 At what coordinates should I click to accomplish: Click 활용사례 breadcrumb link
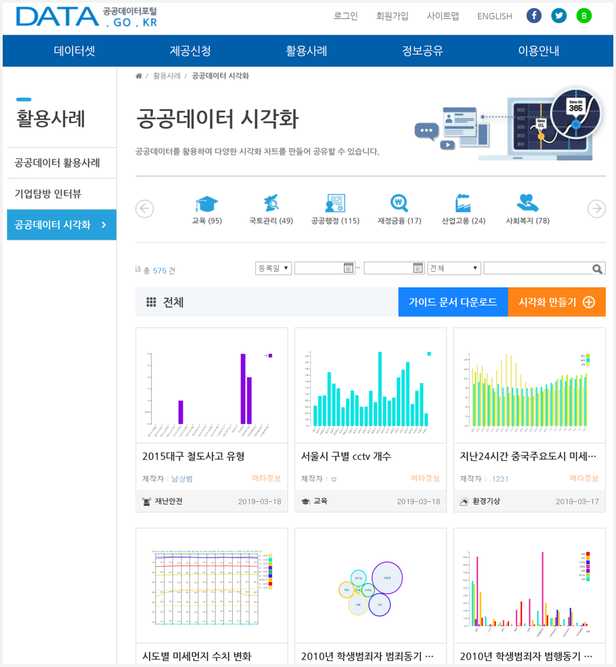[x=167, y=76]
